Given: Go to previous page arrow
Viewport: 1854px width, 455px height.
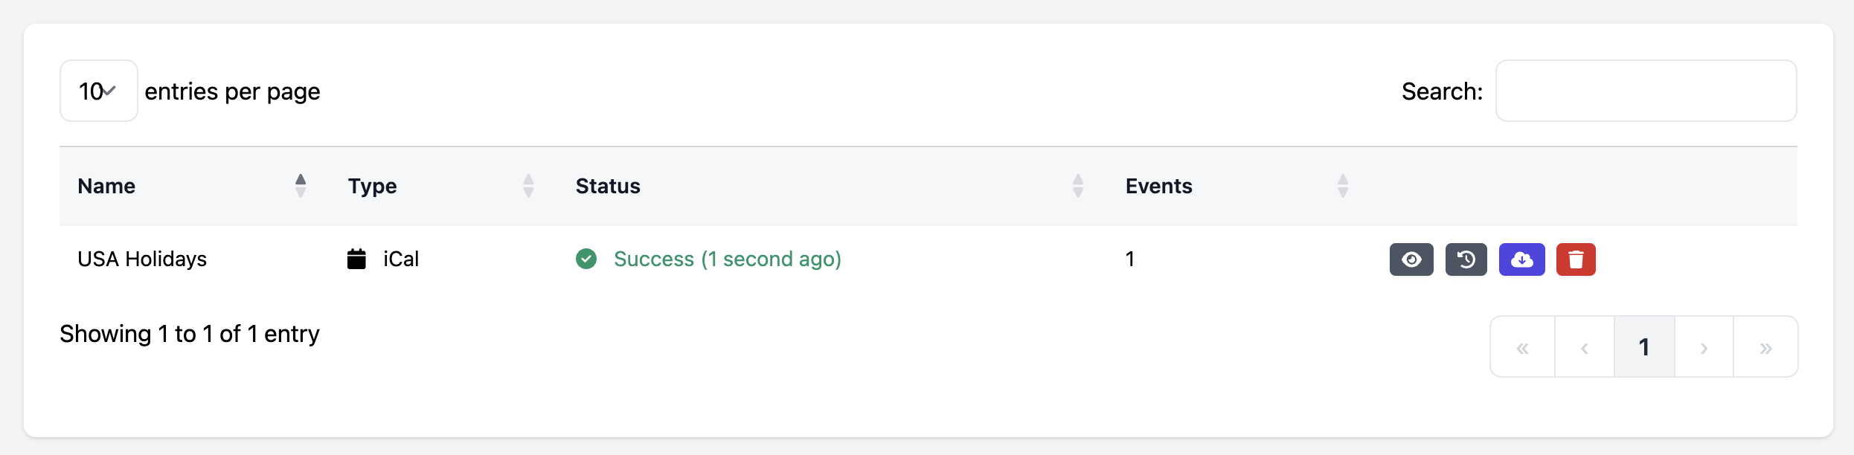Looking at the screenshot, I should (1585, 347).
